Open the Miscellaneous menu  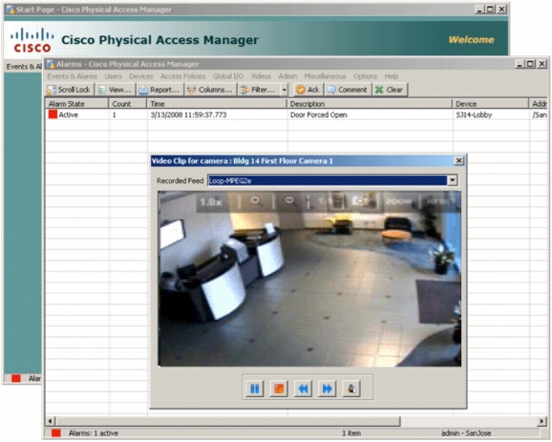pyautogui.click(x=325, y=76)
